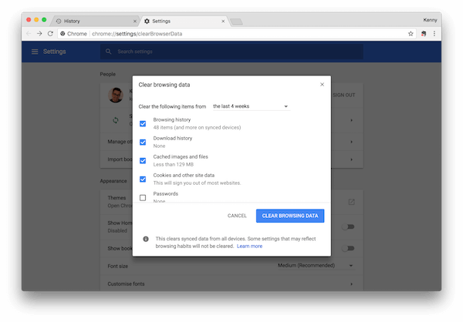The width and height of the screenshot is (463, 322).
Task: Click the search magnifier icon
Action: click(108, 52)
